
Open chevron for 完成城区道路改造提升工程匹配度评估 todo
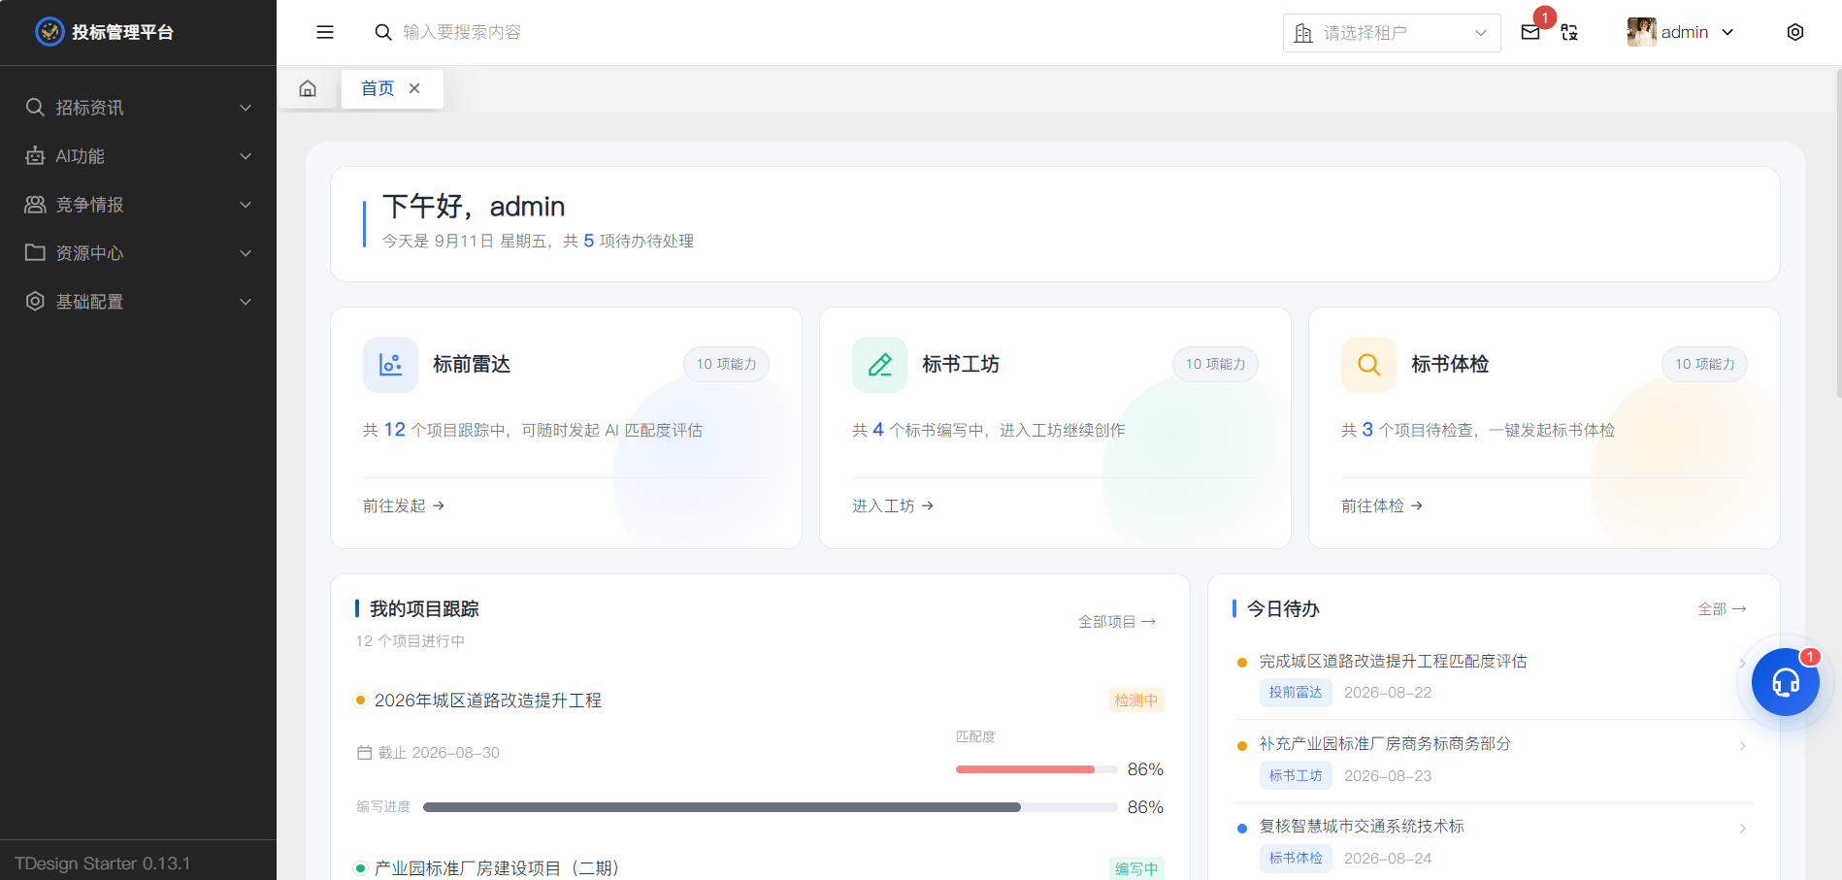(1743, 663)
